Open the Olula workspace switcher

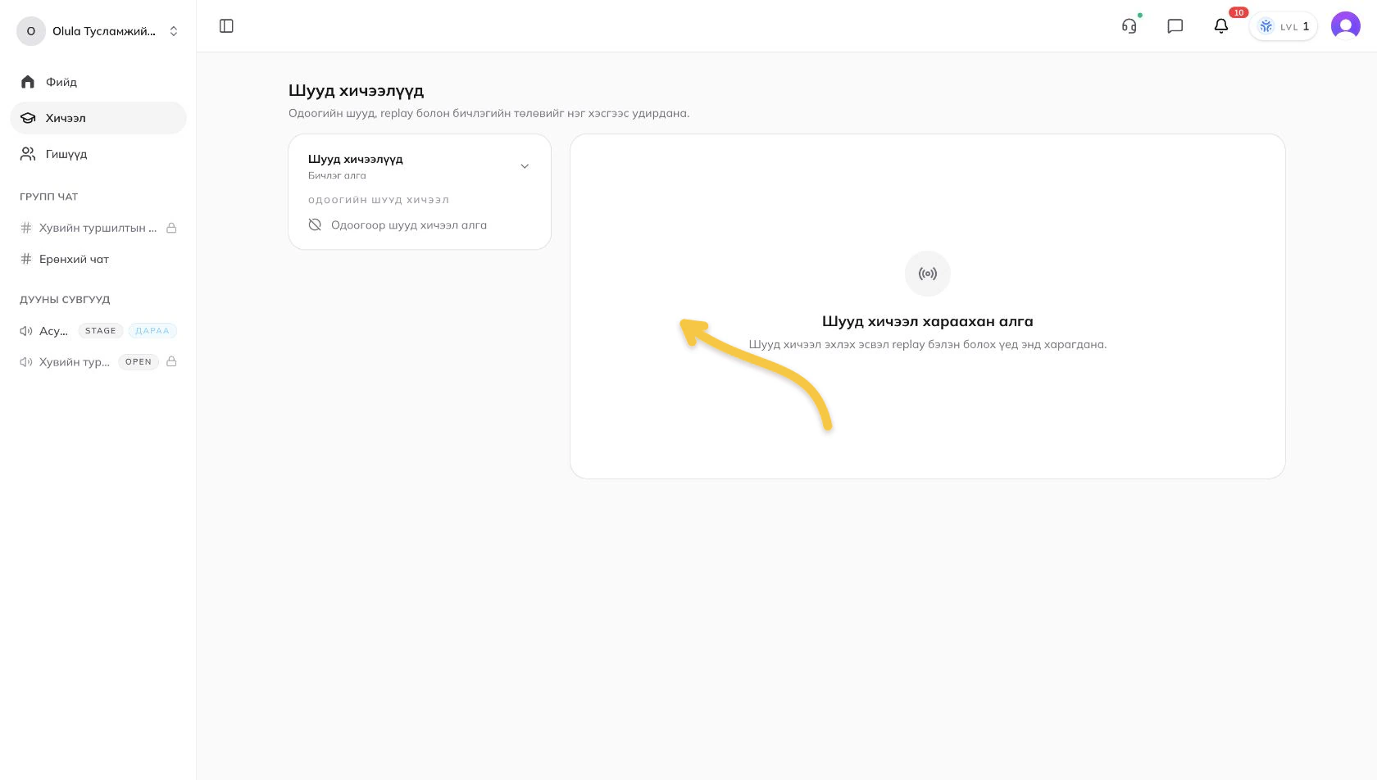point(98,31)
